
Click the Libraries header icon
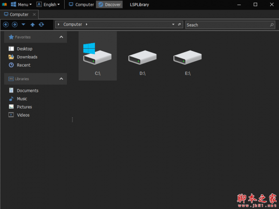coord(11,79)
